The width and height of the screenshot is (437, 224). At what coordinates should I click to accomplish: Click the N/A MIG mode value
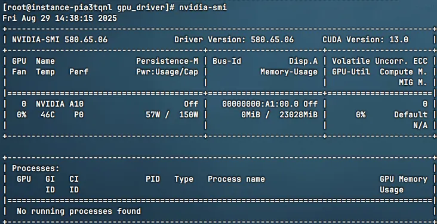point(420,126)
